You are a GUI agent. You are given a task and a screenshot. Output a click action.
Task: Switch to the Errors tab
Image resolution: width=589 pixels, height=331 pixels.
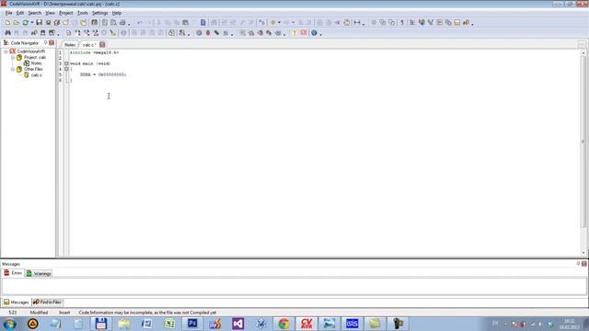click(13, 273)
